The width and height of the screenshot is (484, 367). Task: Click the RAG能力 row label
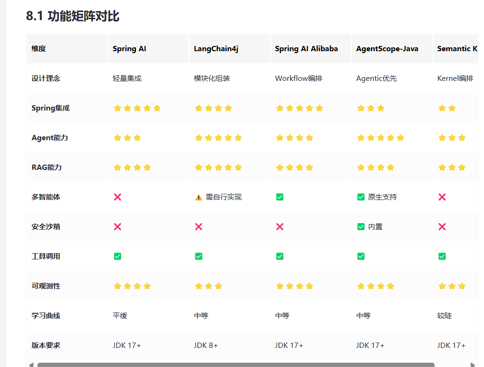tap(46, 167)
